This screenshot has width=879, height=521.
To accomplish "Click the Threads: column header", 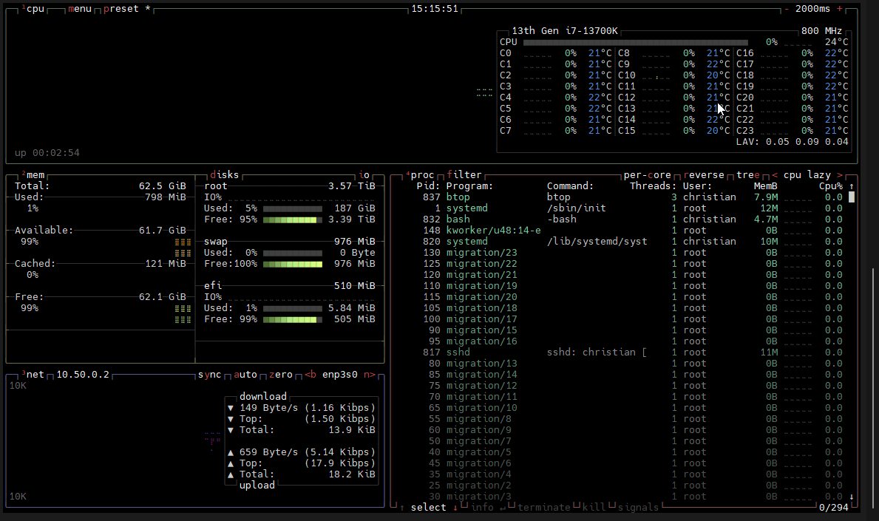I will [653, 186].
